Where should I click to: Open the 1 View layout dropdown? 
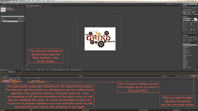click(x=68, y=70)
